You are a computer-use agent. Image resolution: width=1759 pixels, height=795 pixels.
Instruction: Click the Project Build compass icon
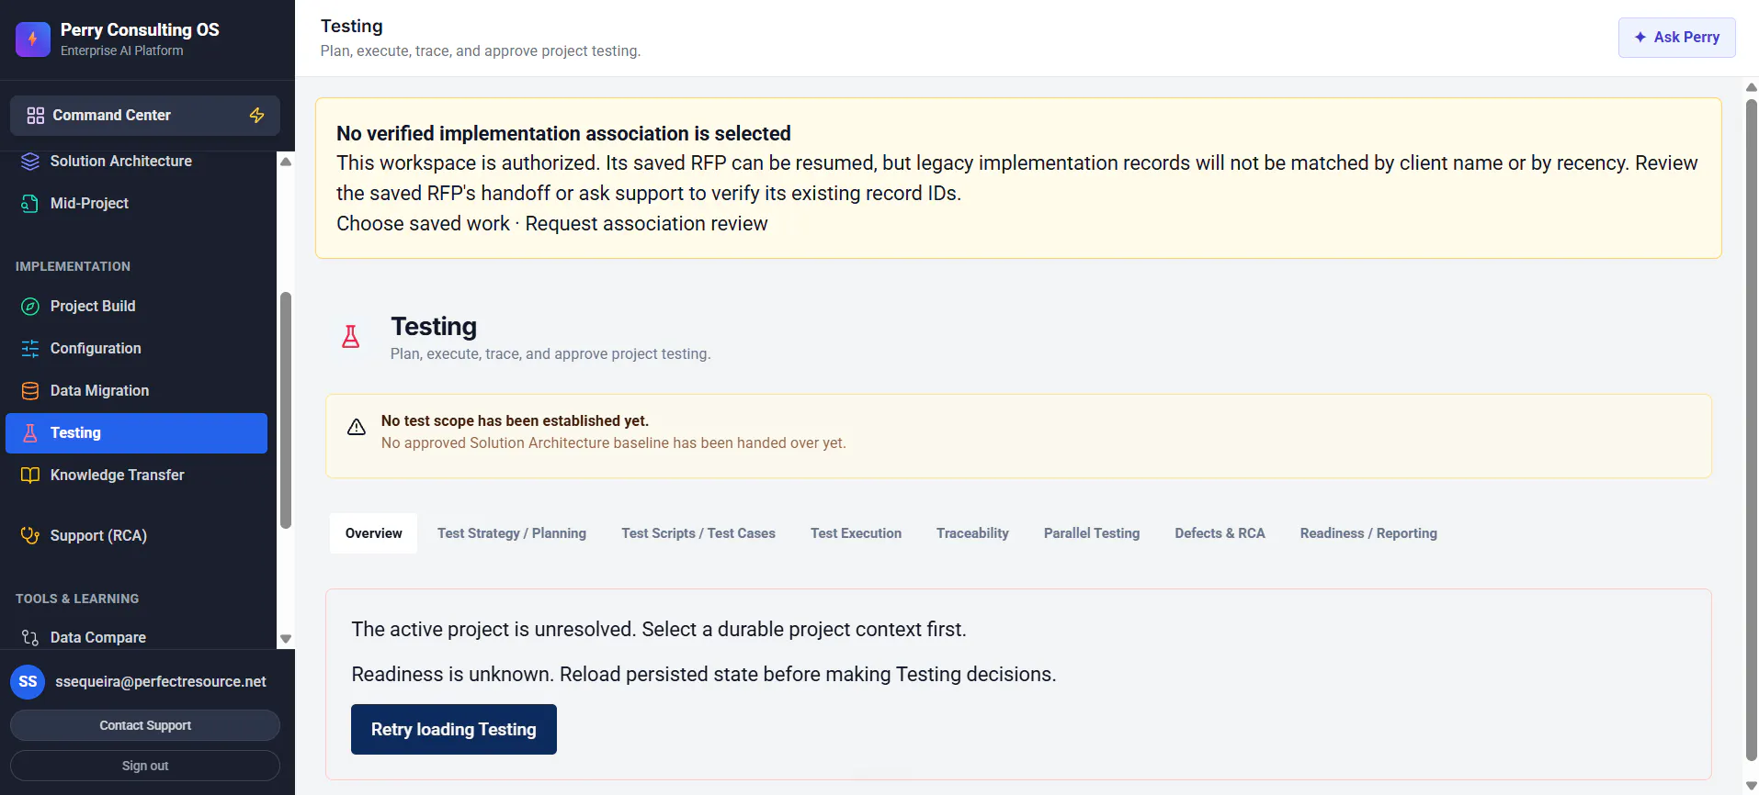(x=30, y=306)
